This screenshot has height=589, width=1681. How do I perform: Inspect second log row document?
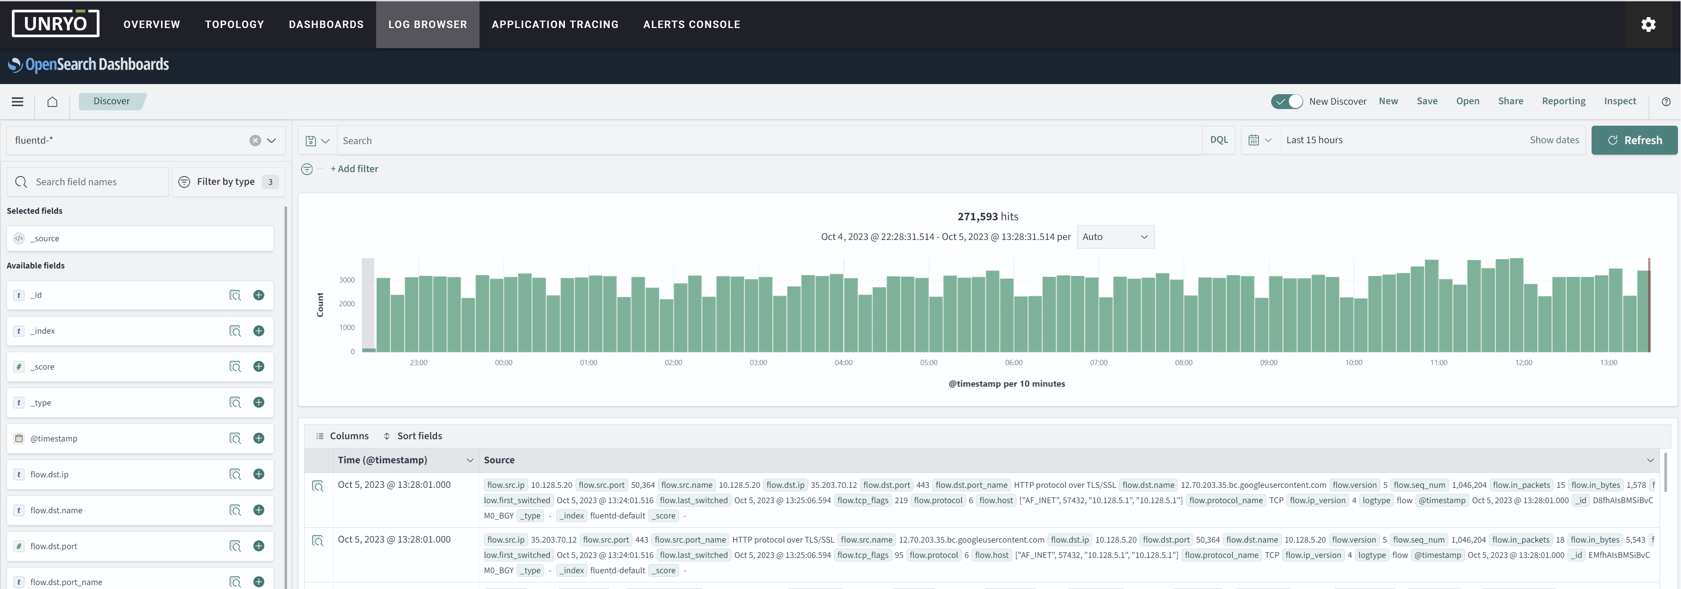coord(318,541)
